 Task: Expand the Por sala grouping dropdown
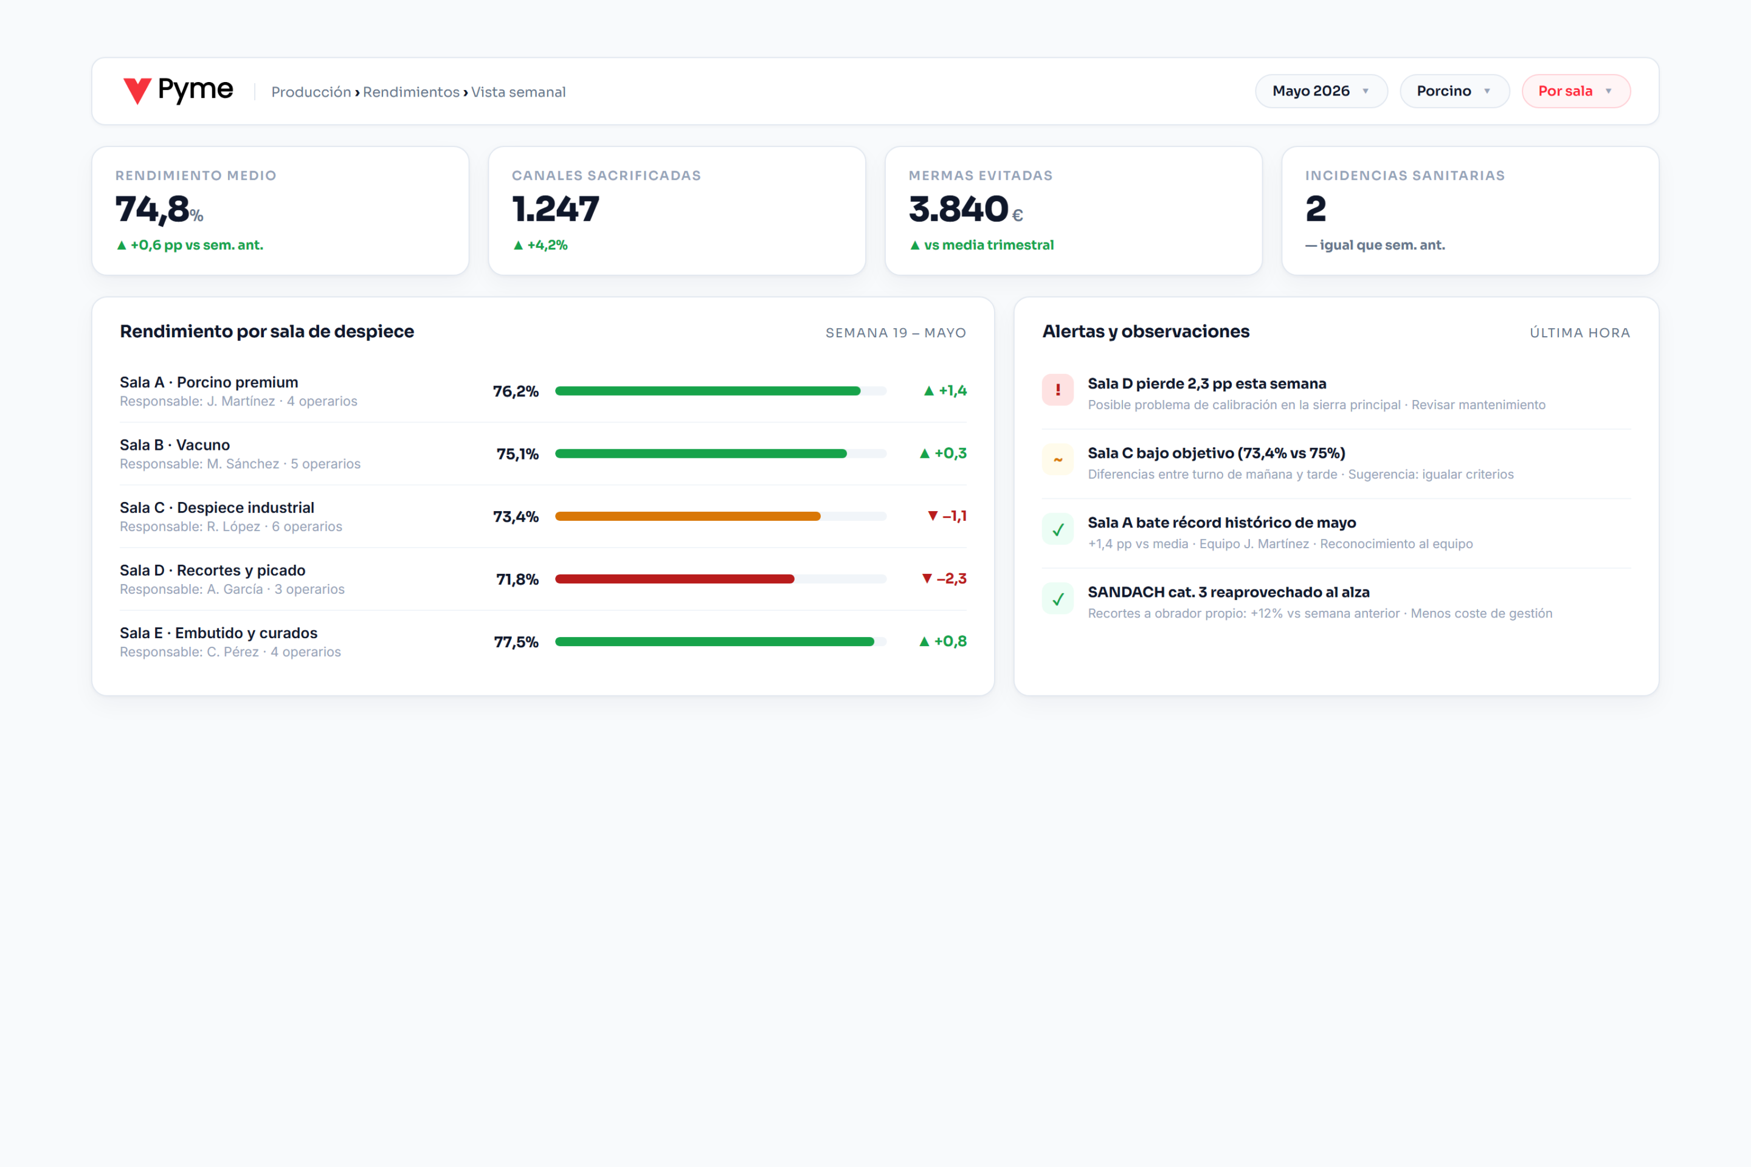coord(1575,91)
